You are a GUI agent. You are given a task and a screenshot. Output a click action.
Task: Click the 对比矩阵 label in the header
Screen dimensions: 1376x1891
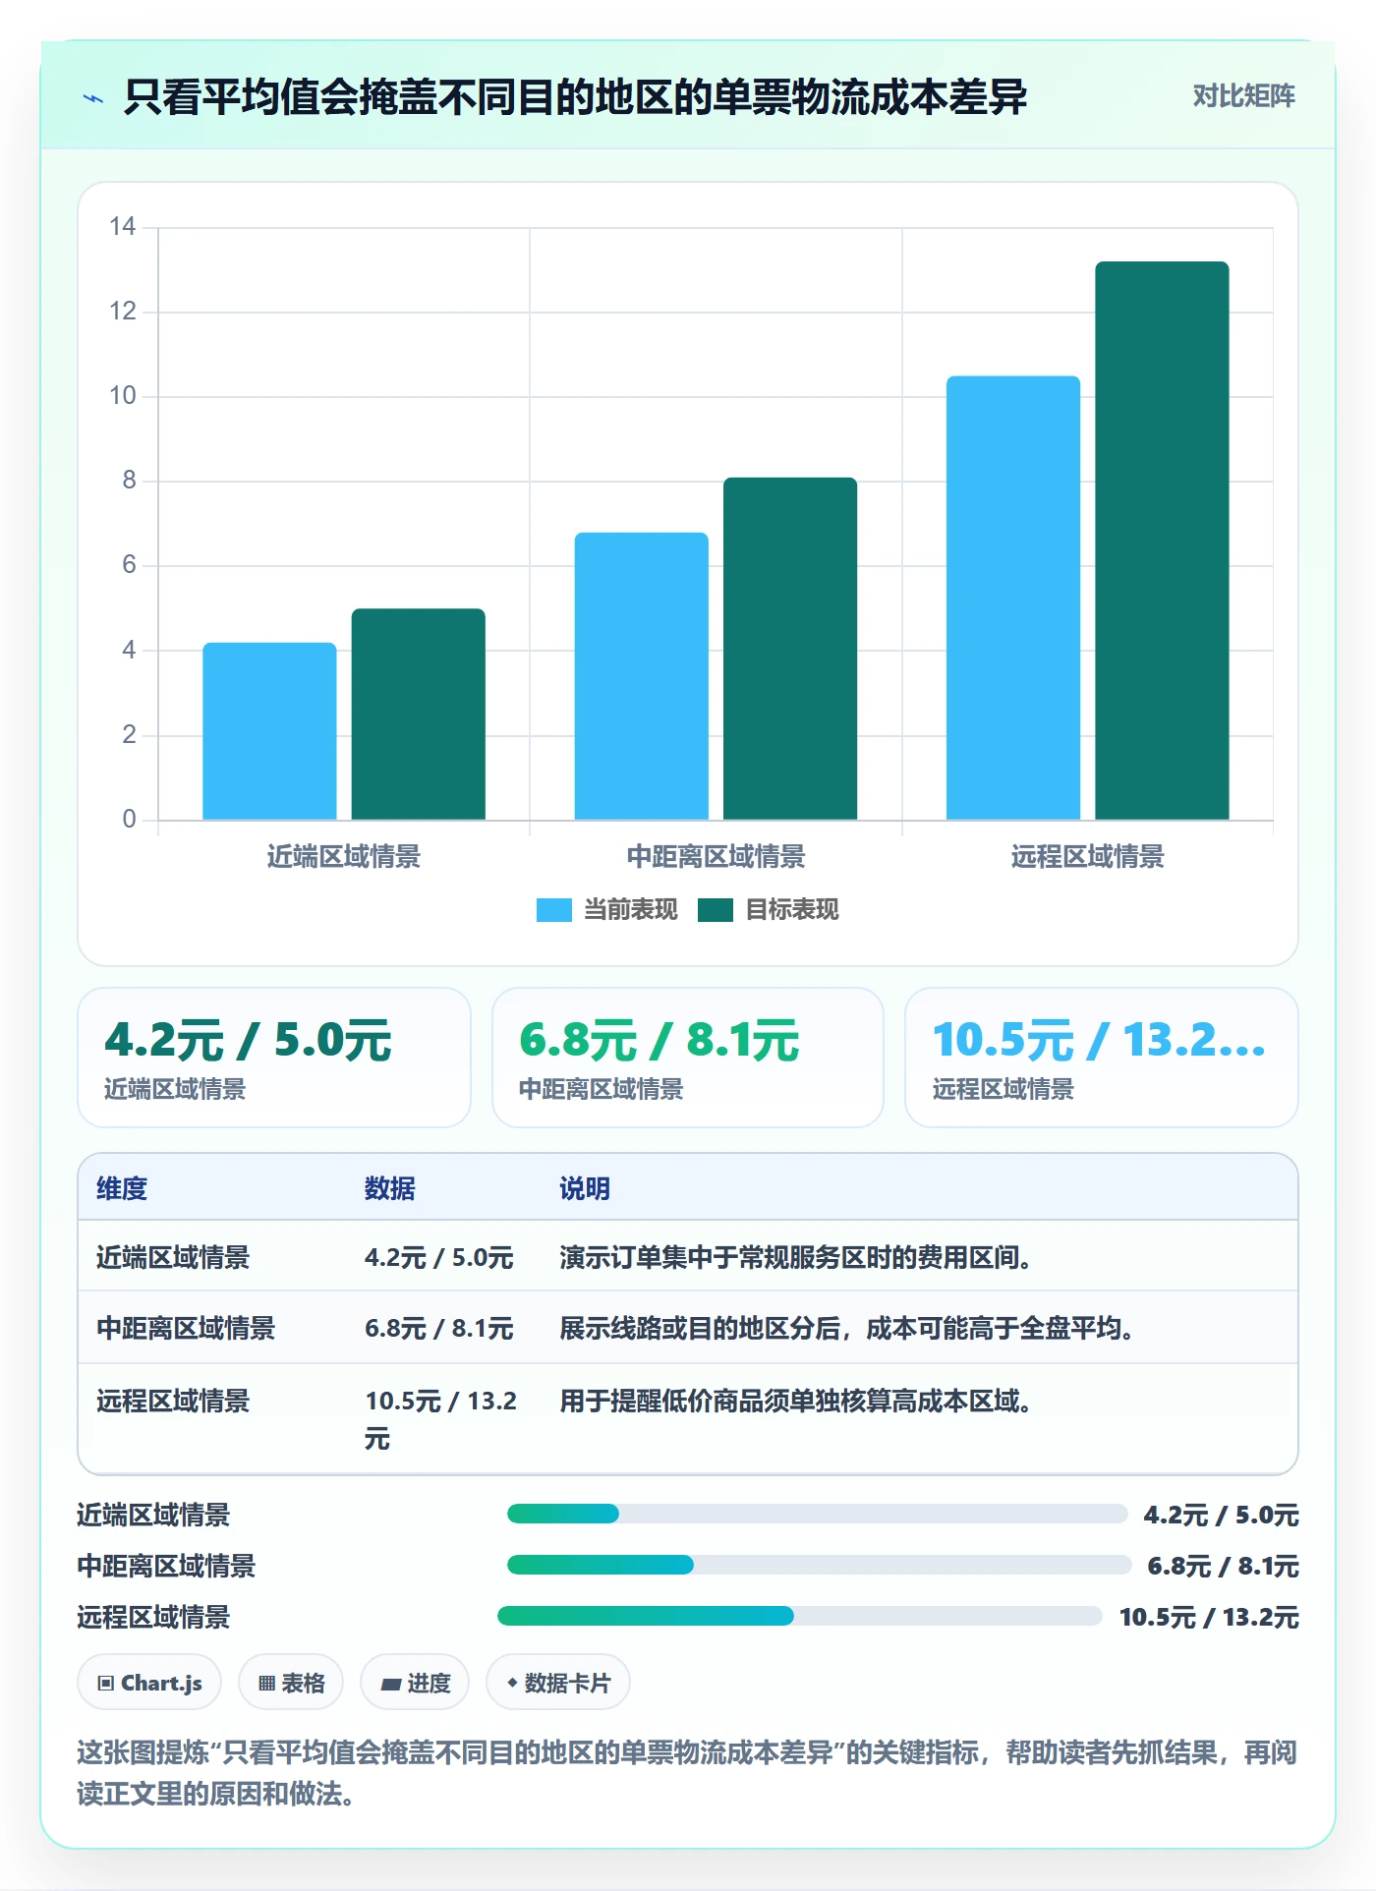pyautogui.click(x=1243, y=96)
